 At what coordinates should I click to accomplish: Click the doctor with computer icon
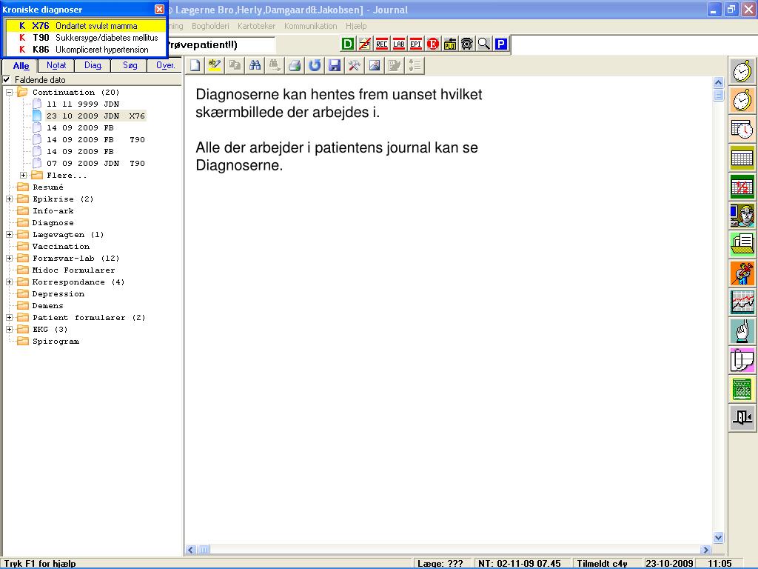[742, 216]
